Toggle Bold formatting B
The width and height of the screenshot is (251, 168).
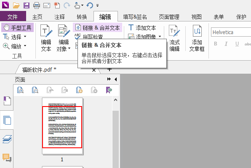tap(216, 44)
